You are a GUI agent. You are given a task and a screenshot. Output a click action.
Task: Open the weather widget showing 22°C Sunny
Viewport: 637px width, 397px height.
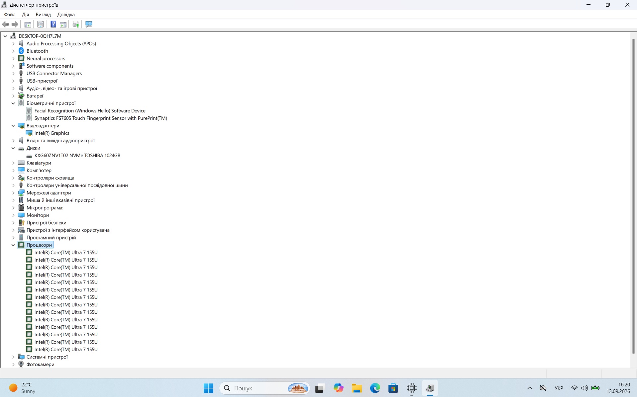point(22,388)
